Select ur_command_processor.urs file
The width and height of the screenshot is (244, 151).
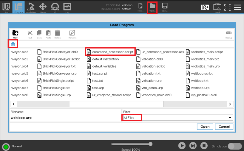point(160,52)
